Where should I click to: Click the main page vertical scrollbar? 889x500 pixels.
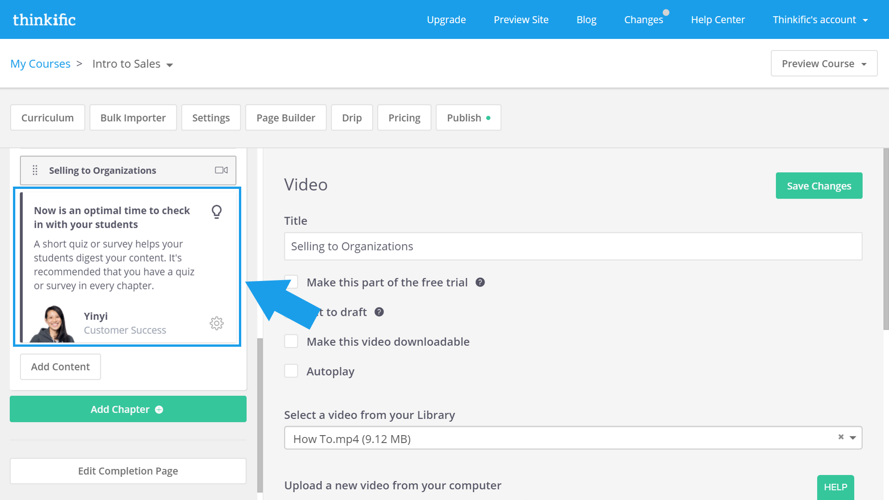pyautogui.click(x=886, y=239)
